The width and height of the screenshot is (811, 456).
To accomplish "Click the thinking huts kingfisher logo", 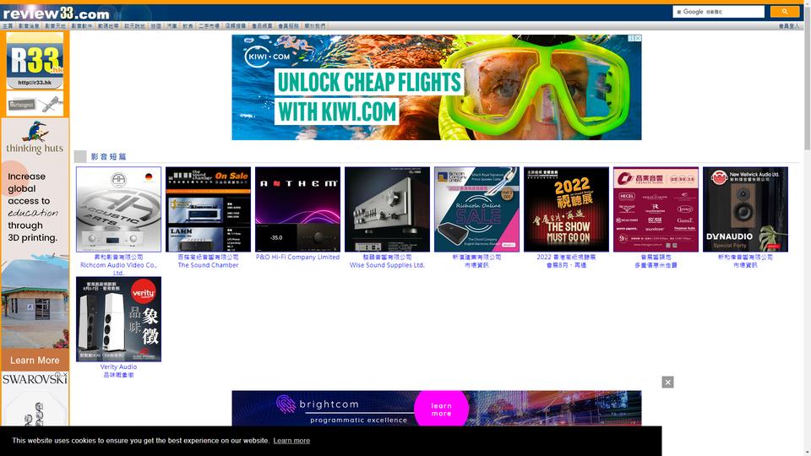I will pos(35,138).
